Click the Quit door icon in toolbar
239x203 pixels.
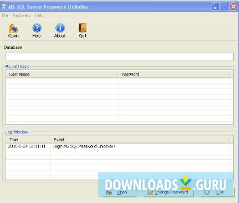click(82, 28)
